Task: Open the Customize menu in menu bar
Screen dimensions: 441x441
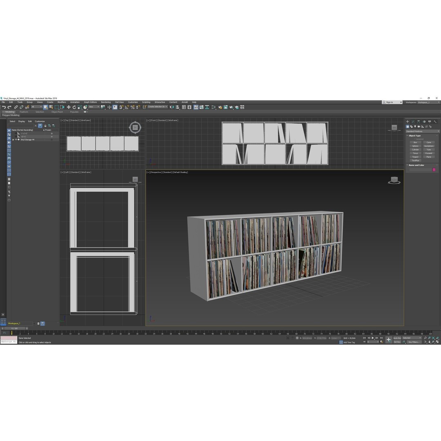Action: click(x=133, y=102)
